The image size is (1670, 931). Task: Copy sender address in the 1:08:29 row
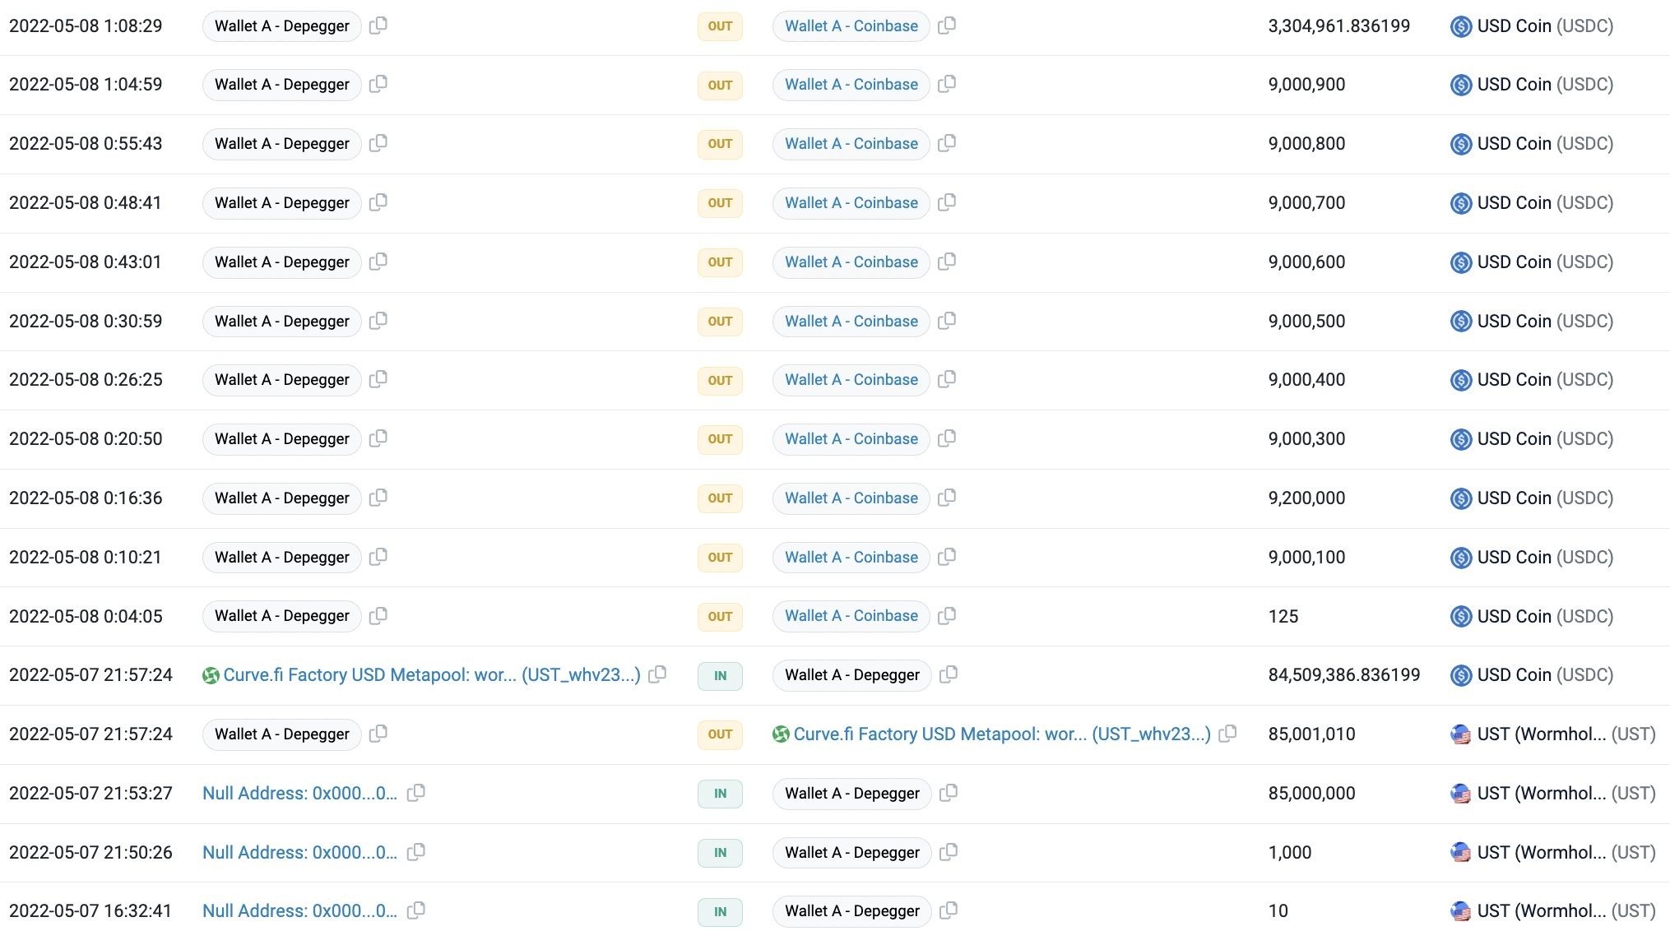tap(378, 25)
